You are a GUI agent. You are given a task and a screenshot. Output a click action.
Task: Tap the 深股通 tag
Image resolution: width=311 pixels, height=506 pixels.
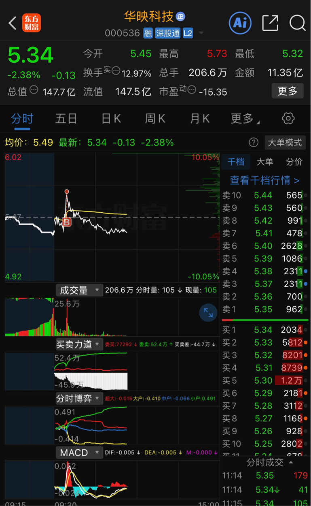tap(168, 33)
